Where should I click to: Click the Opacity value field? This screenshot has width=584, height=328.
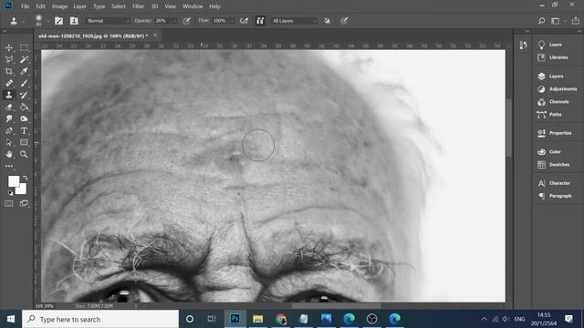pyautogui.click(x=162, y=21)
